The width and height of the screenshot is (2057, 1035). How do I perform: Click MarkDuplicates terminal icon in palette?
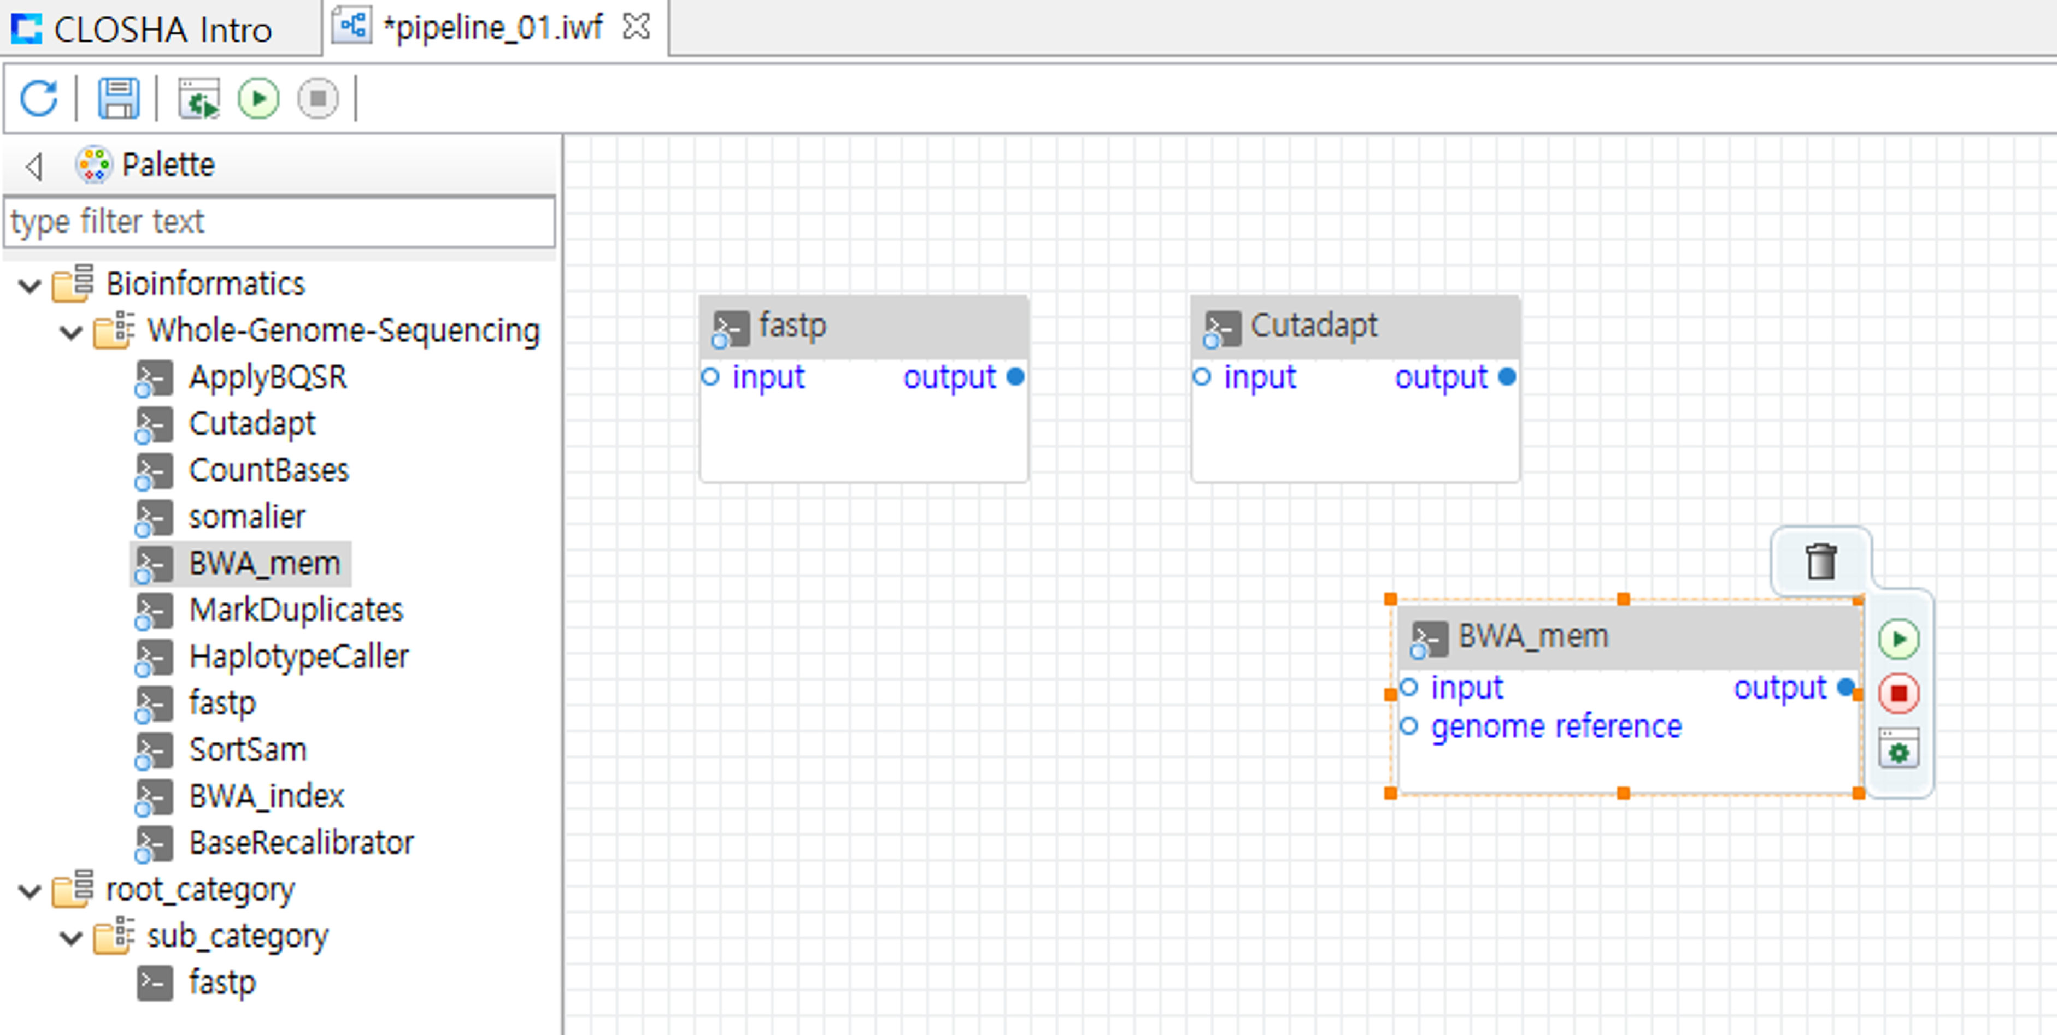pyautogui.click(x=154, y=612)
